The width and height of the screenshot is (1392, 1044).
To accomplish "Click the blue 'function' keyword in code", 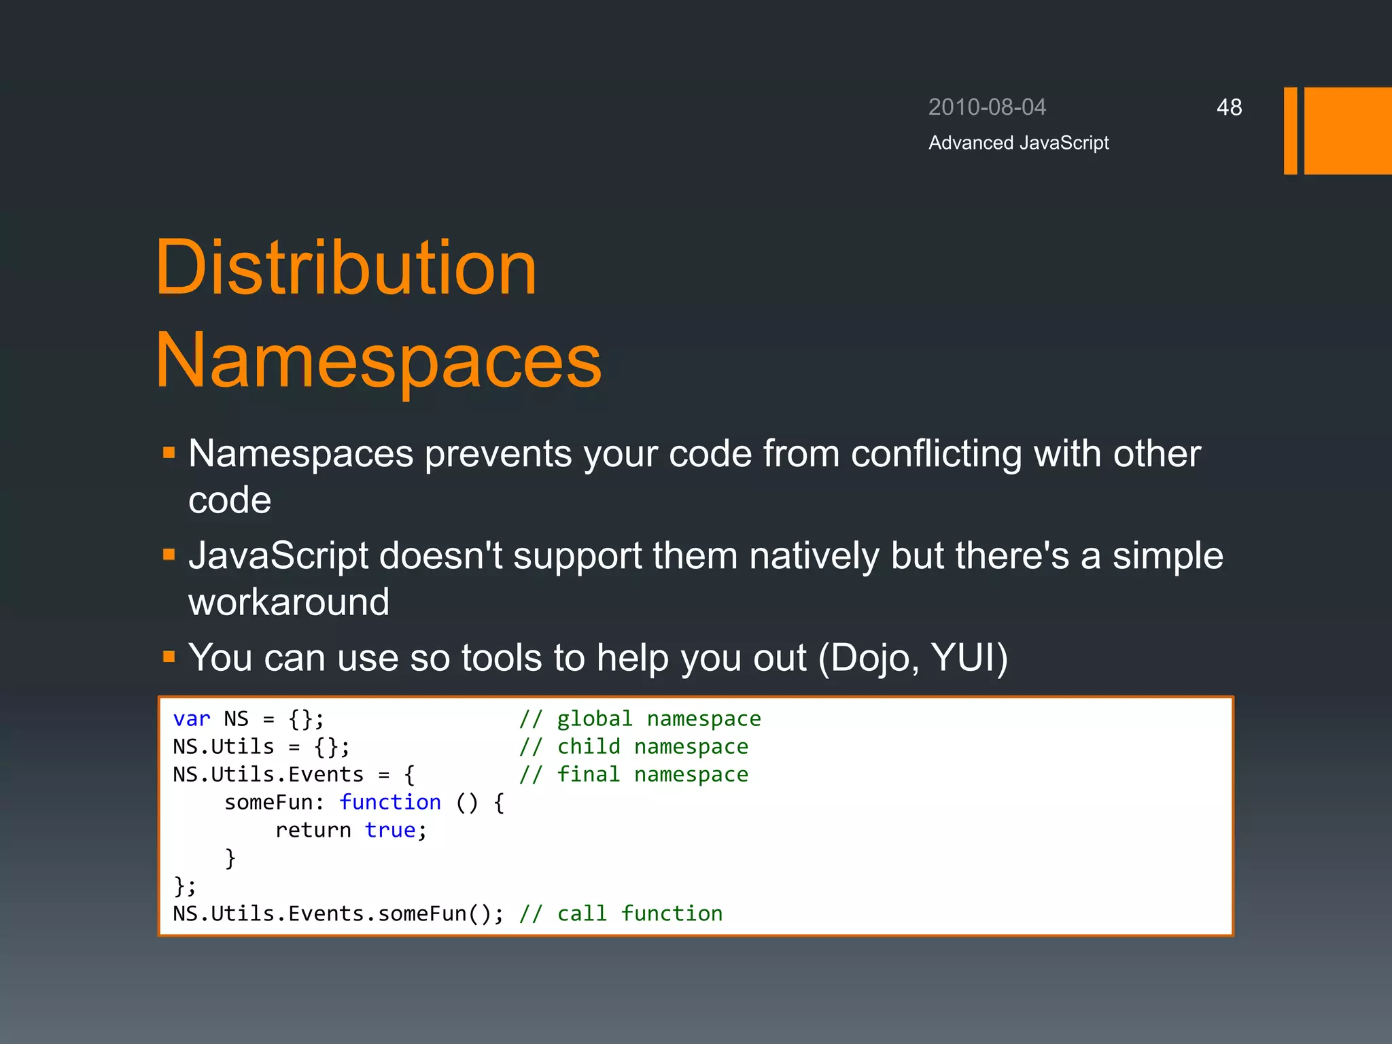I will (x=390, y=803).
